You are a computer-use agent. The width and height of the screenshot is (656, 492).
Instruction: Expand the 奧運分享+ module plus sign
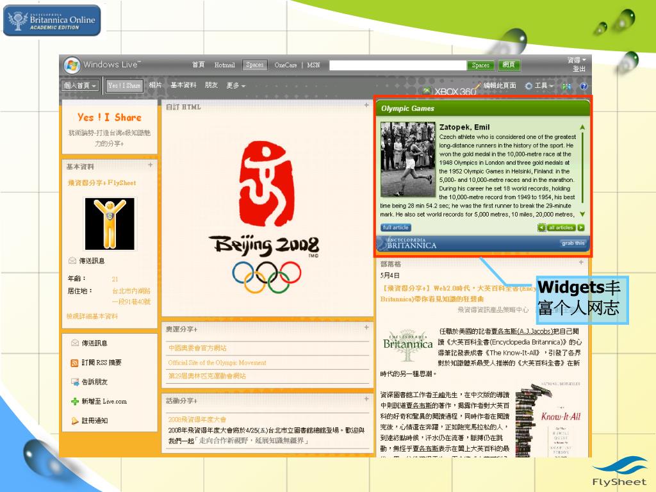click(x=366, y=327)
